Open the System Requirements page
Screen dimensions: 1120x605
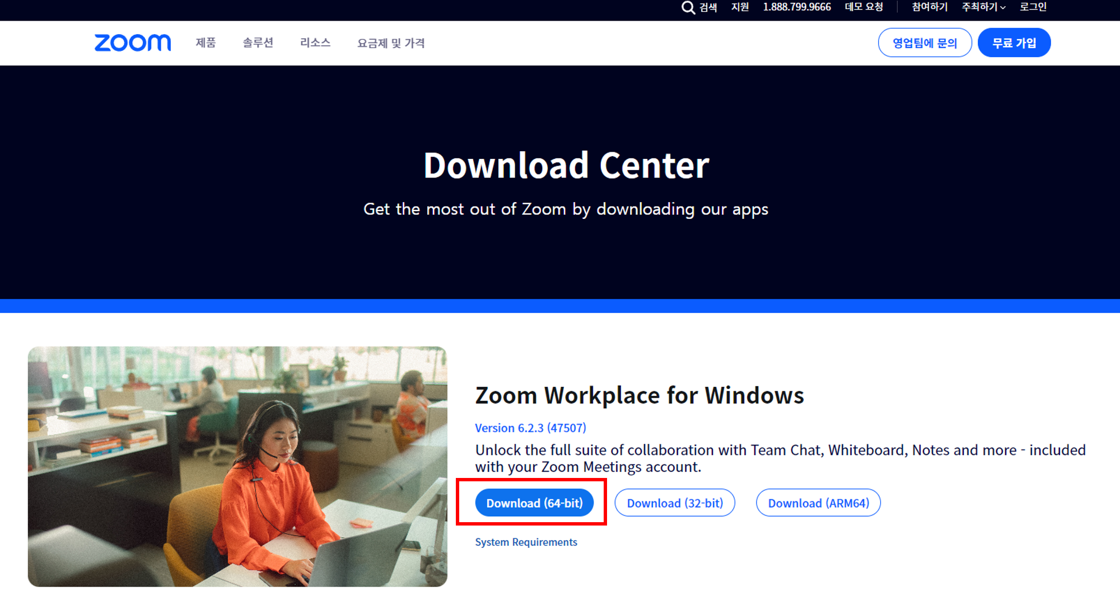[x=526, y=542]
